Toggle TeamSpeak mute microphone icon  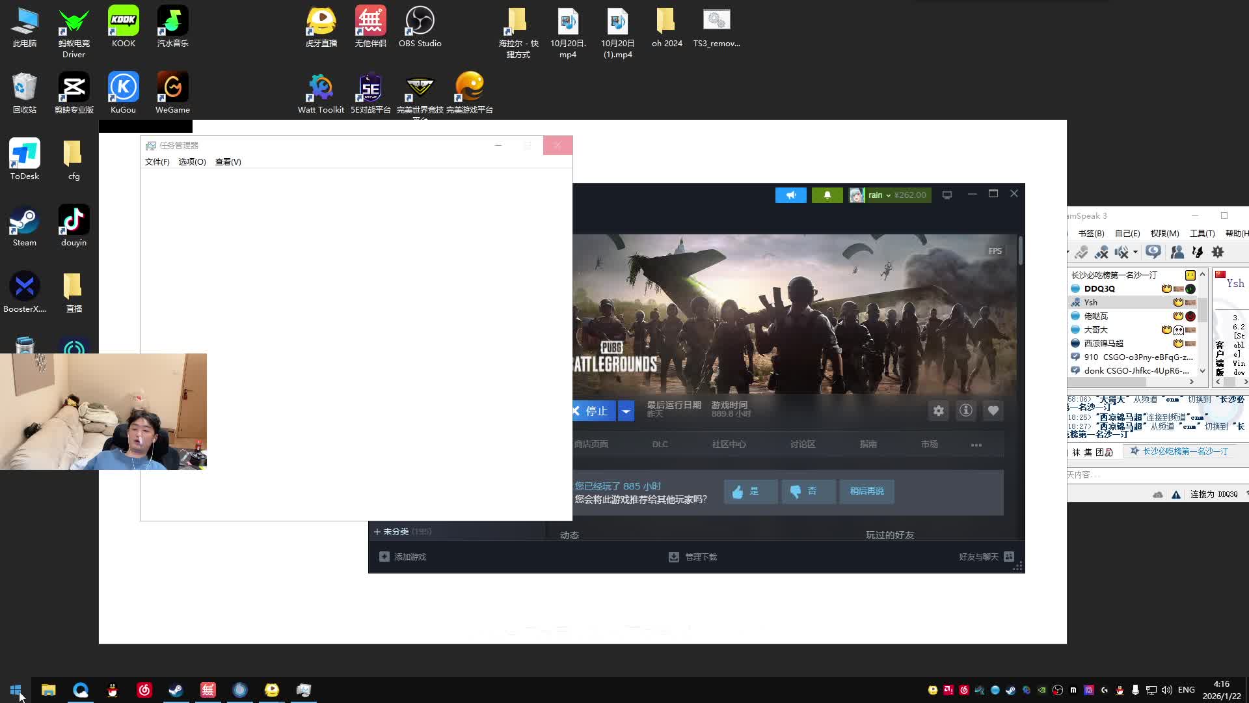(x=1101, y=252)
